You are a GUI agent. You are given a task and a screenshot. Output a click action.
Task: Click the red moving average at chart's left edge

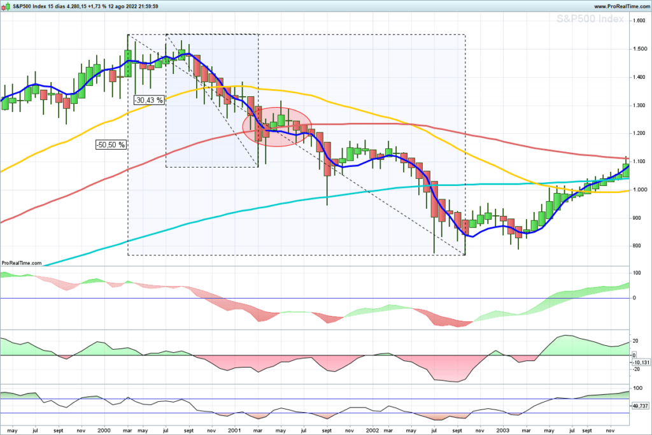pos(3,221)
